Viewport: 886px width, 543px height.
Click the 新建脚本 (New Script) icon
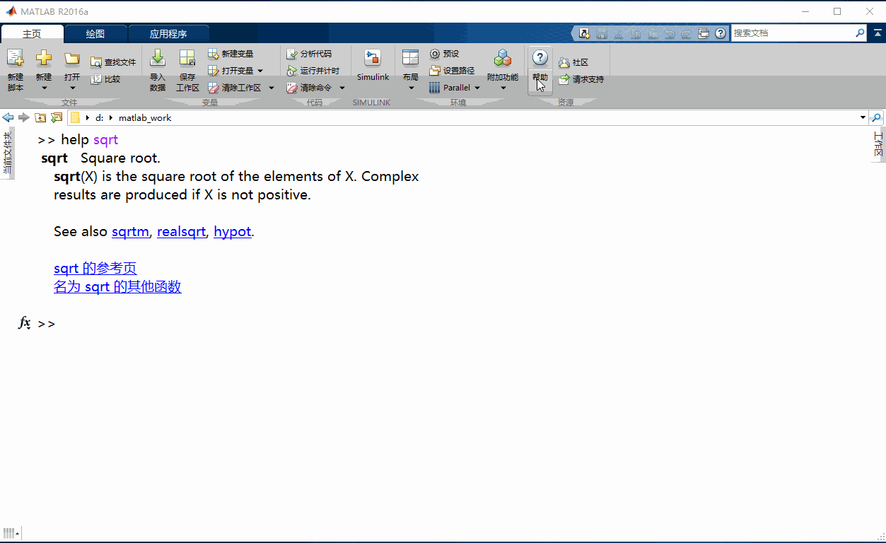[x=16, y=59]
